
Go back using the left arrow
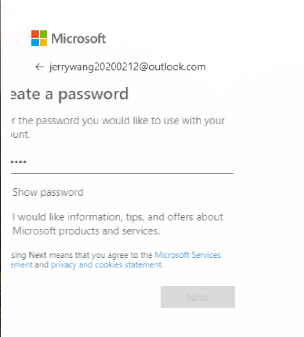39,67
